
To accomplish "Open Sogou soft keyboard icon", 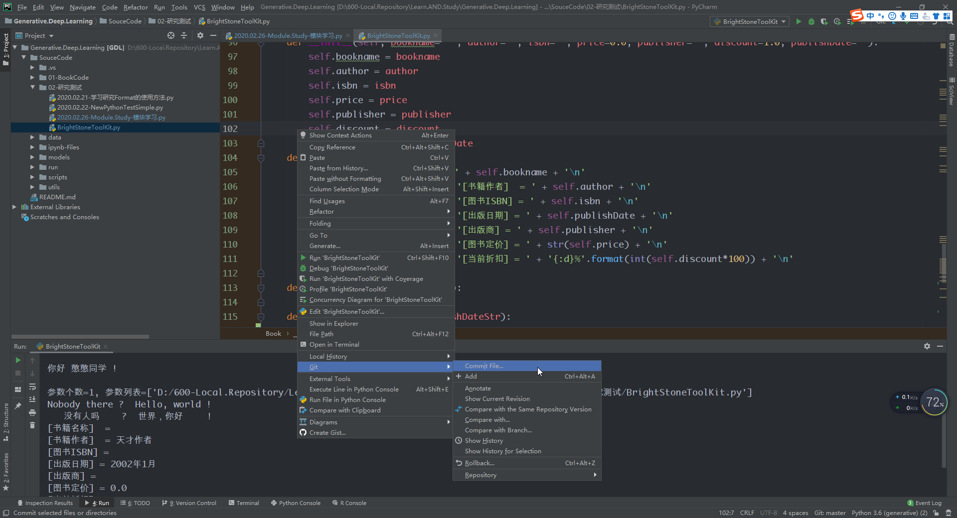I will 914,16.
